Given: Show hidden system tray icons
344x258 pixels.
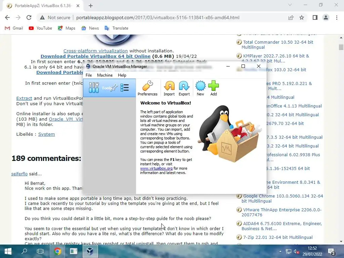Looking at the screenshot, I should [280, 251].
